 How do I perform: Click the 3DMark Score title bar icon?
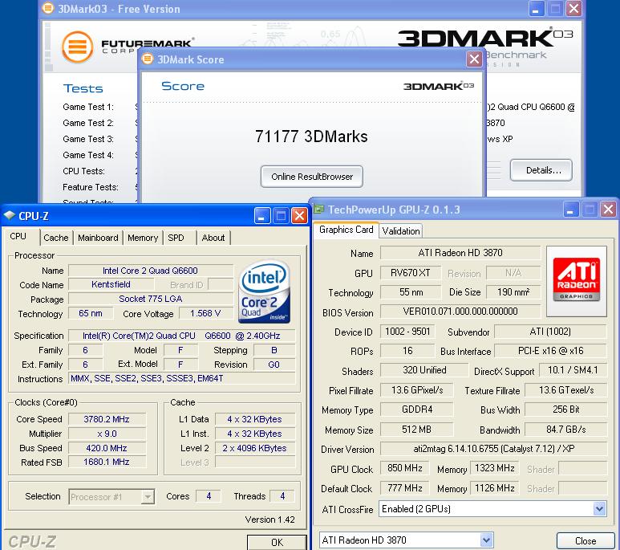click(148, 59)
